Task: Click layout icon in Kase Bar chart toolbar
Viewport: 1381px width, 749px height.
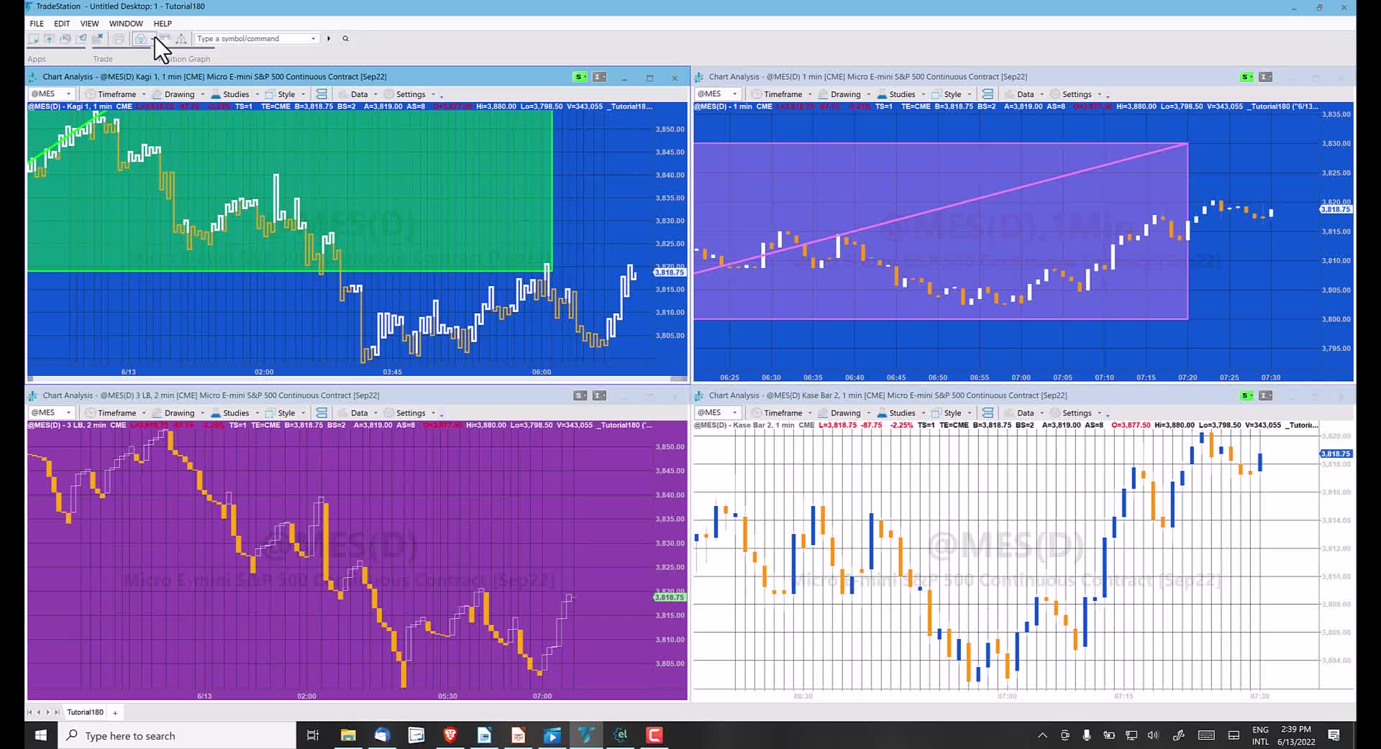Action: [x=988, y=413]
